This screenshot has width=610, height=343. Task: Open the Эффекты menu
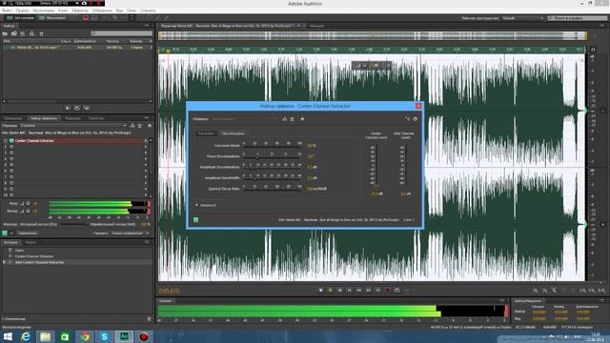pos(79,10)
